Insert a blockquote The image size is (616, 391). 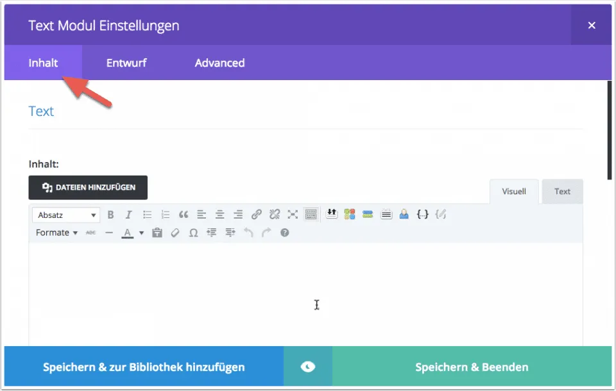pos(184,215)
